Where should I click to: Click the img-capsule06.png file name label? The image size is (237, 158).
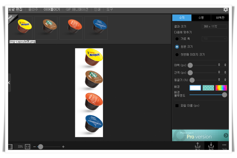coord(23,42)
